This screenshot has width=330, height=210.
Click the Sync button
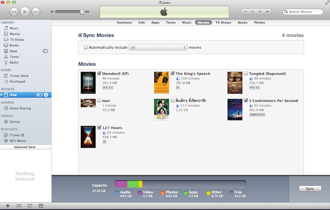pyautogui.click(x=310, y=189)
